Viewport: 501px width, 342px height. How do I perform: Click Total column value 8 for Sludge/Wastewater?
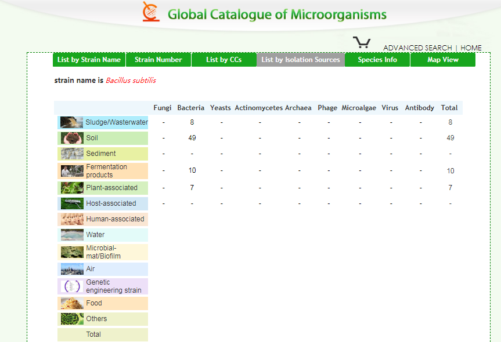450,122
